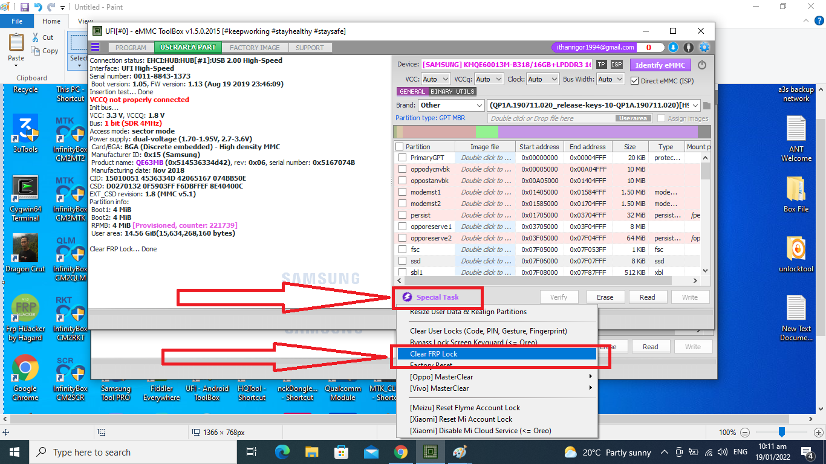Viewport: 826px width, 464px height.
Task: Check the oppodycnvbk partition checkbox
Action: point(402,169)
